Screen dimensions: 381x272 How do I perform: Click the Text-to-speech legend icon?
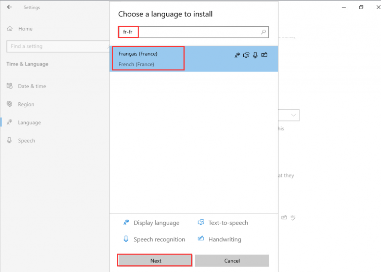pyautogui.click(x=201, y=223)
